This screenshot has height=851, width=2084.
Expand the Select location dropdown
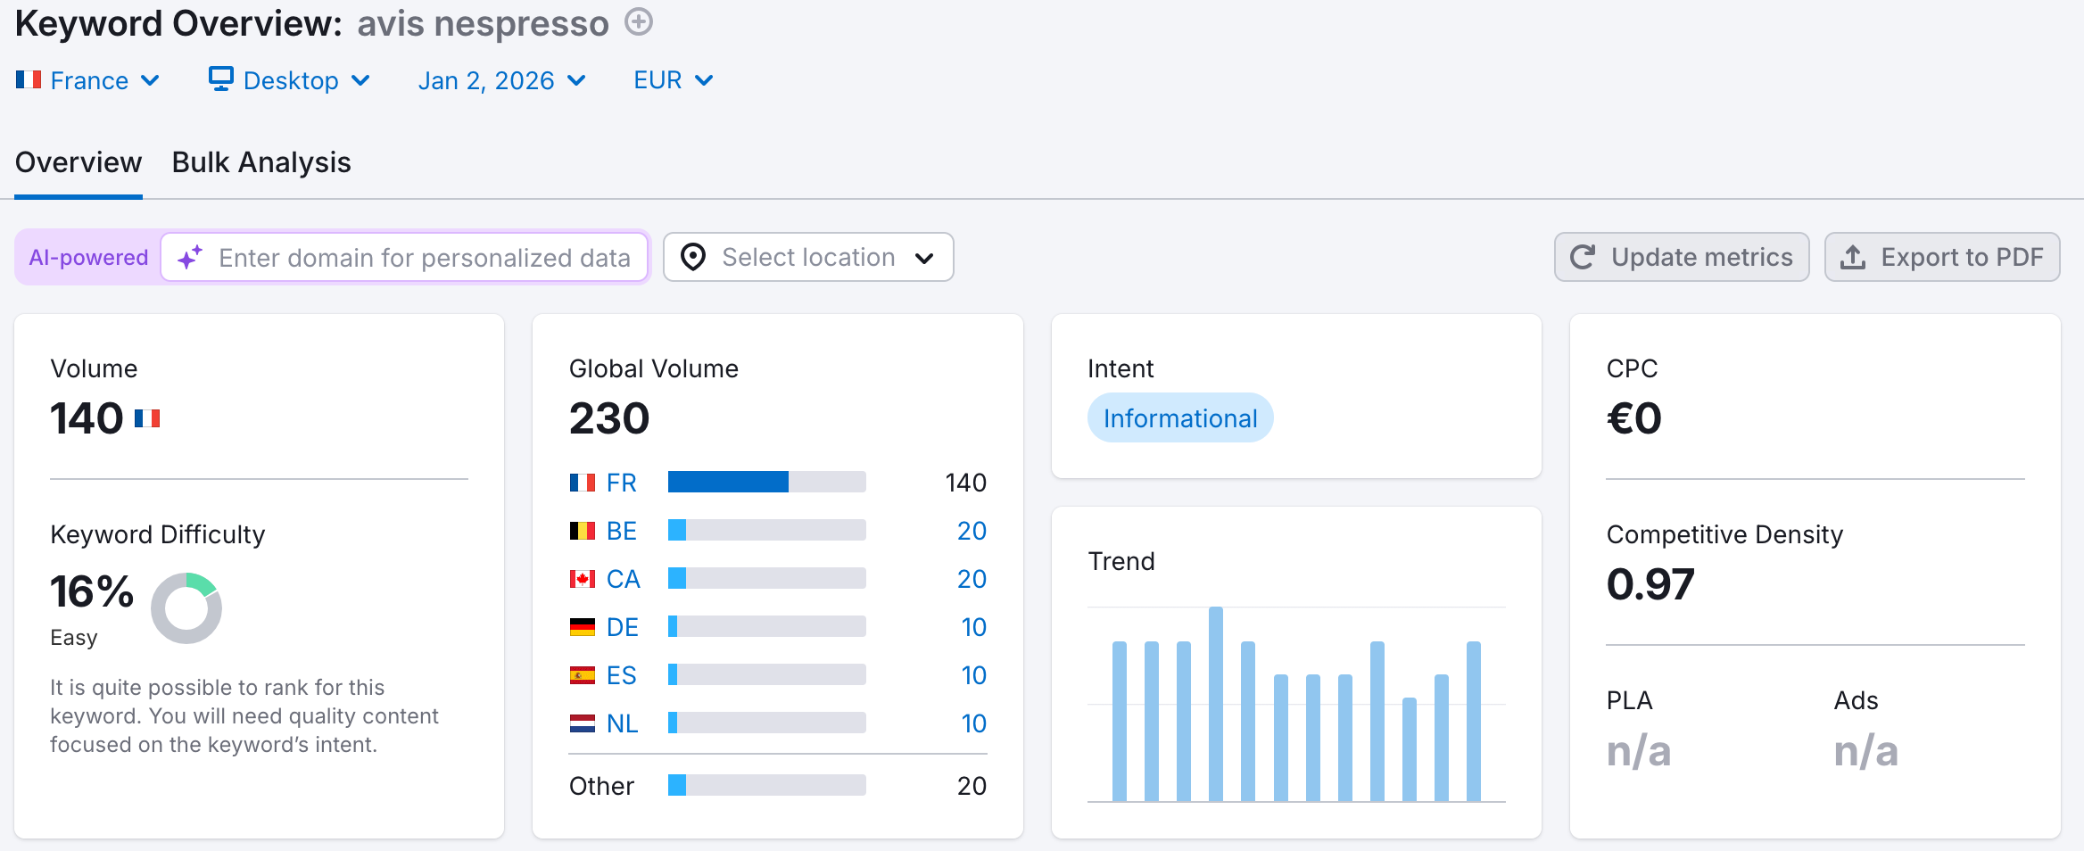pos(807,257)
